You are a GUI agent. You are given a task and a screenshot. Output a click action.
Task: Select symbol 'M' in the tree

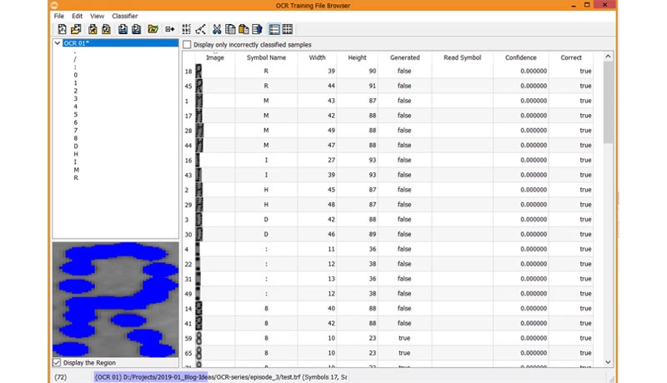pyautogui.click(x=76, y=170)
